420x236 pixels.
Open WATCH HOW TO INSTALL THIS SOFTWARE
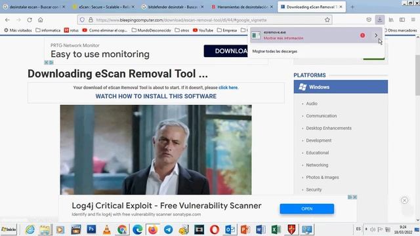(x=156, y=96)
